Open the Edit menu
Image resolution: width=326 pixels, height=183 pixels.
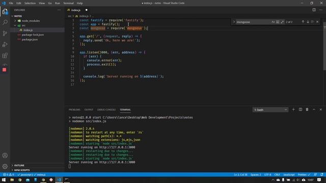click(19, 3)
